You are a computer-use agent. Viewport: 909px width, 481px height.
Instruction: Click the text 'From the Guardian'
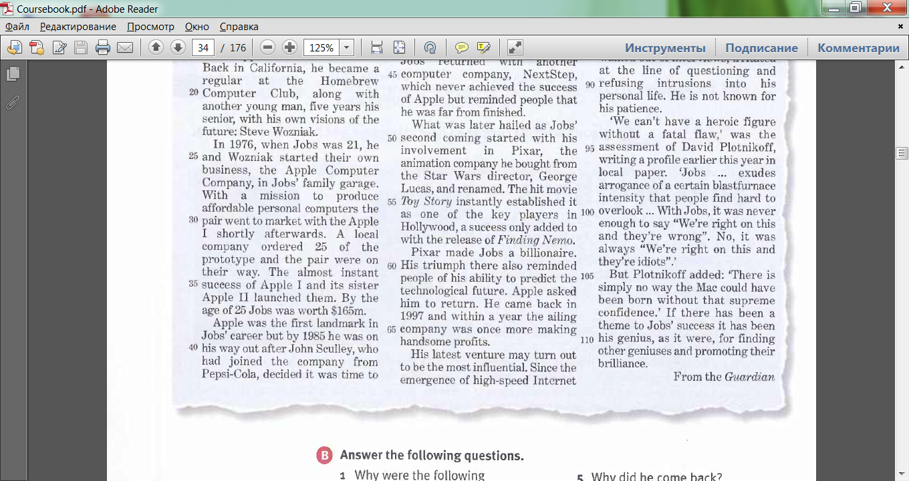724,377
